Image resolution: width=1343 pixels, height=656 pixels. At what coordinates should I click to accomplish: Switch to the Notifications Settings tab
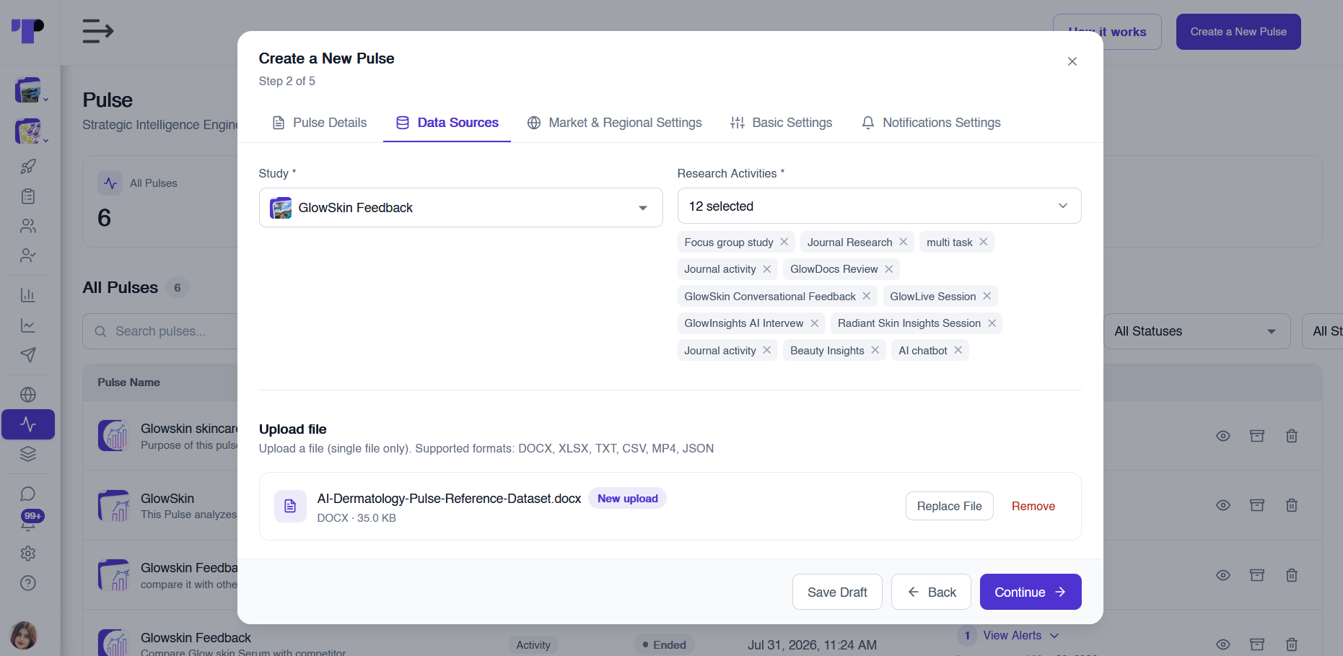(932, 123)
